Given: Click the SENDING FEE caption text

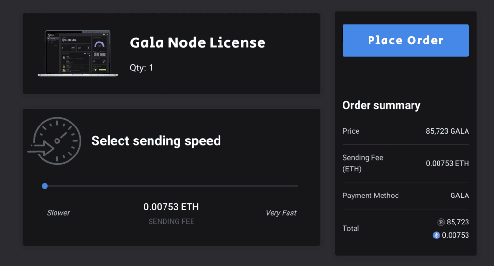Looking at the screenshot, I should (x=171, y=222).
